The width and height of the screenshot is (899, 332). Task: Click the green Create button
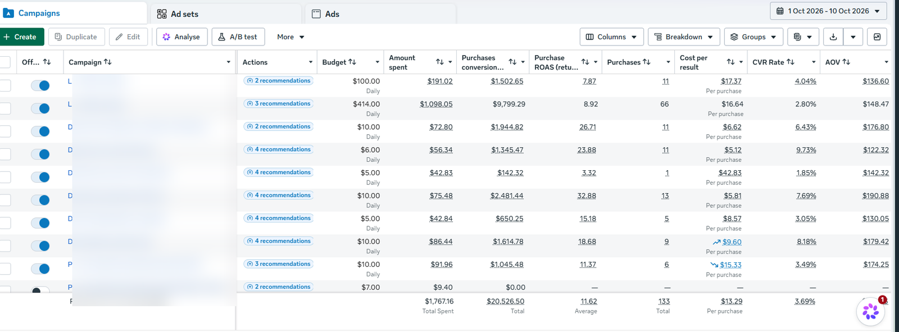(20, 37)
